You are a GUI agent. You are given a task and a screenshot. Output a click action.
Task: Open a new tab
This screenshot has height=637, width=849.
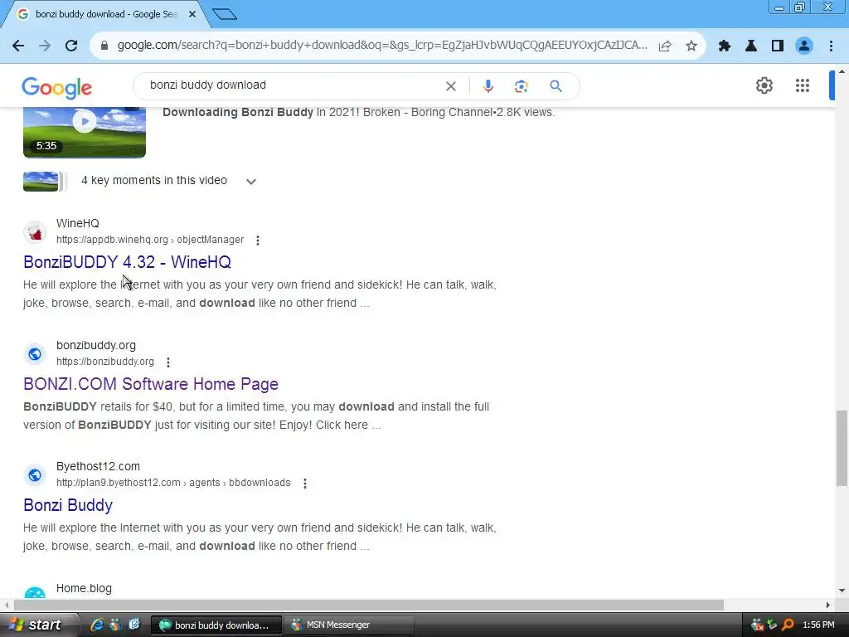pyautogui.click(x=224, y=14)
